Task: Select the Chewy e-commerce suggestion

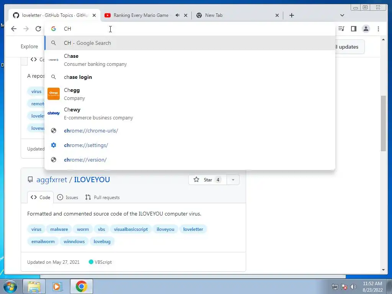Action: tap(190, 113)
